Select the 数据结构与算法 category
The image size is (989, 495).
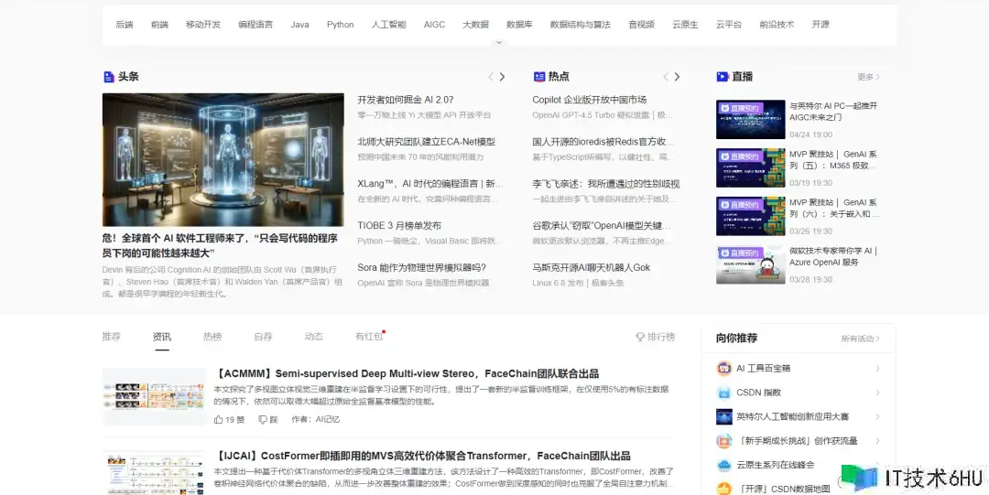point(581,25)
